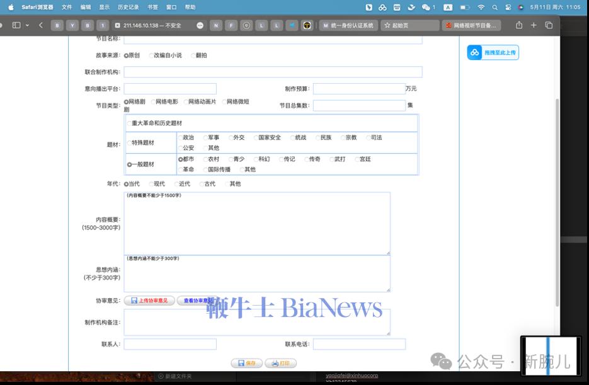The width and height of the screenshot is (589, 385).
Task: Check battery status icon
Action: pyautogui.click(x=465, y=7)
